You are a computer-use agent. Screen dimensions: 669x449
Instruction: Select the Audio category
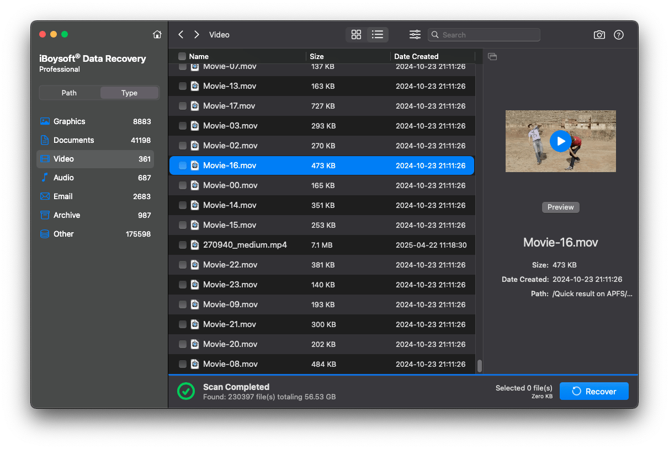point(63,177)
